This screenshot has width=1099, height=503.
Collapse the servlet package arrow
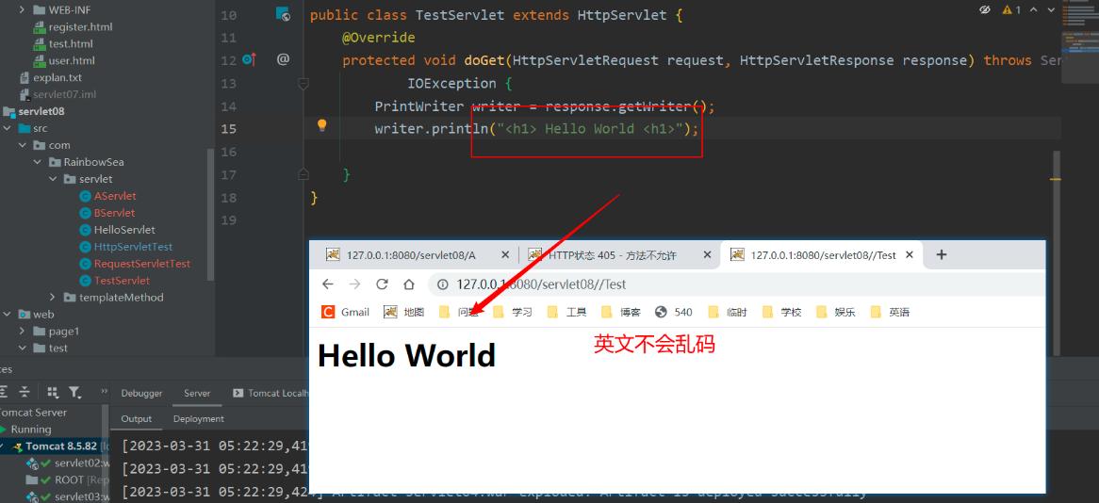[x=54, y=179]
